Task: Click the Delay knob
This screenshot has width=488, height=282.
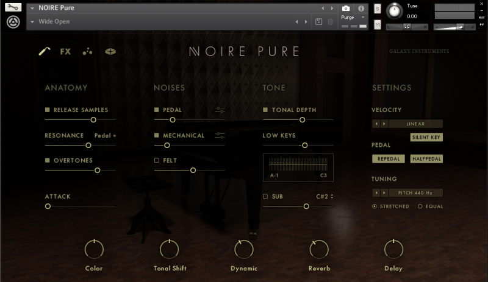Action: point(393,249)
